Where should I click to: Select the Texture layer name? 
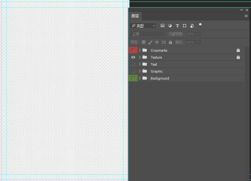click(156, 57)
